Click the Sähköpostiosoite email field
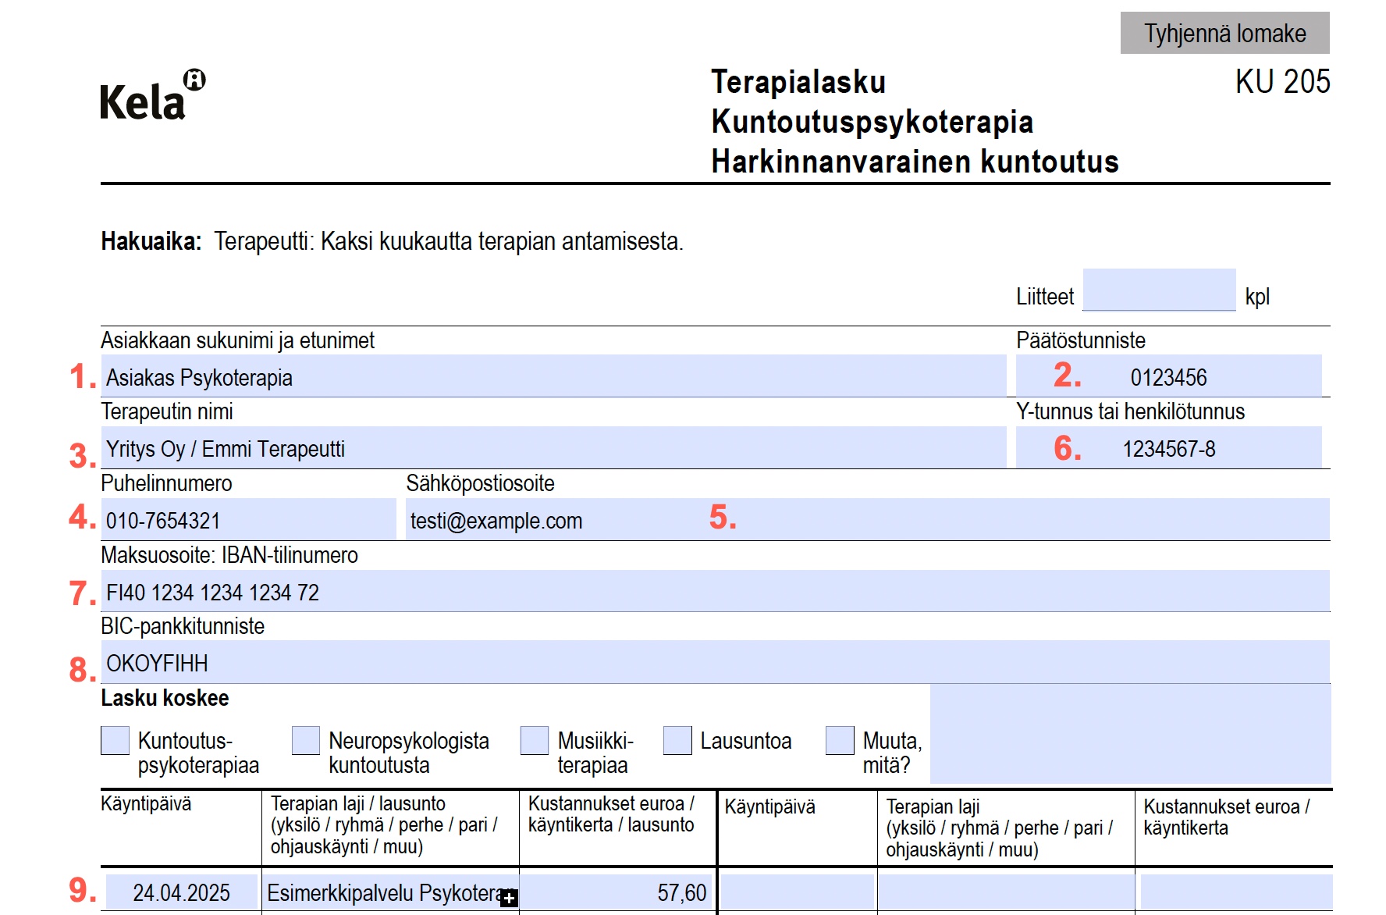This screenshot has width=1386, height=915. pos(866,520)
